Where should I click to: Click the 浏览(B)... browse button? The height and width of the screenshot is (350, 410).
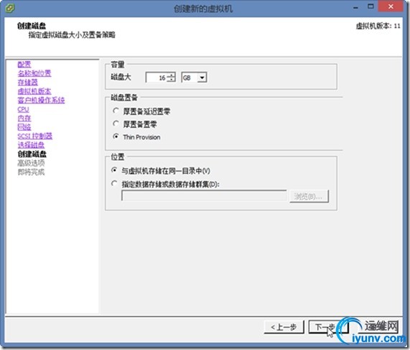(309, 196)
